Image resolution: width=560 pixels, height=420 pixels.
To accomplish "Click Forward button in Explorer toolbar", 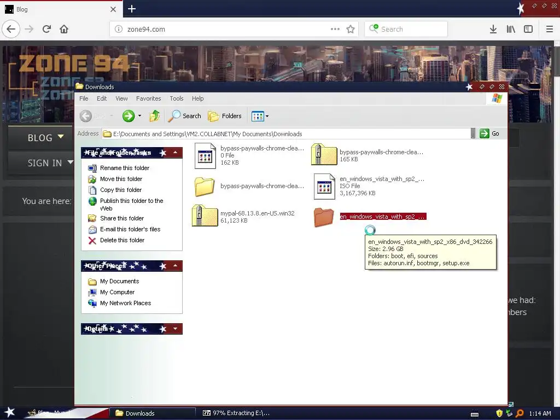I will [129, 116].
